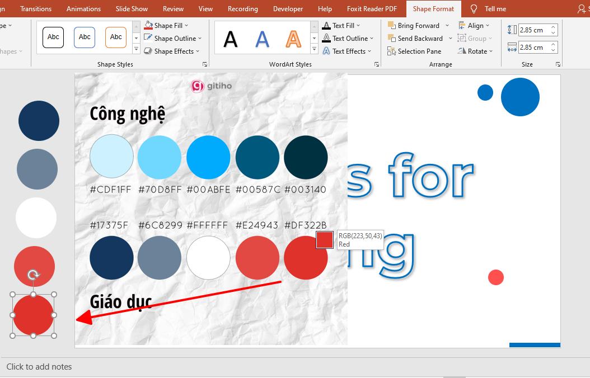Open the Foxit Reader PDF tab
This screenshot has height=378, width=590.
pos(372,8)
